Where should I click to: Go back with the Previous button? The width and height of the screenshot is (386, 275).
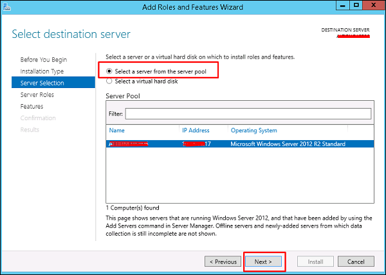[x=223, y=262]
